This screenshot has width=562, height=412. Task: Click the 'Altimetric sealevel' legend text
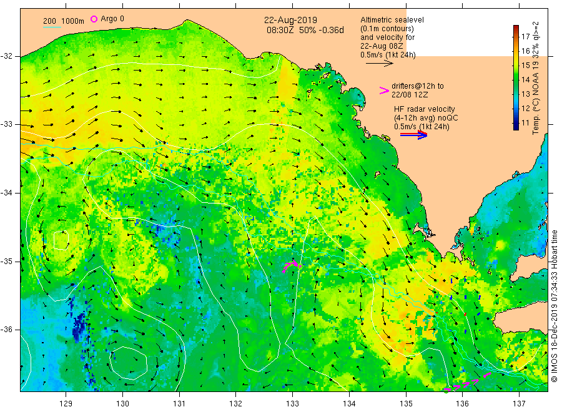[x=392, y=20]
